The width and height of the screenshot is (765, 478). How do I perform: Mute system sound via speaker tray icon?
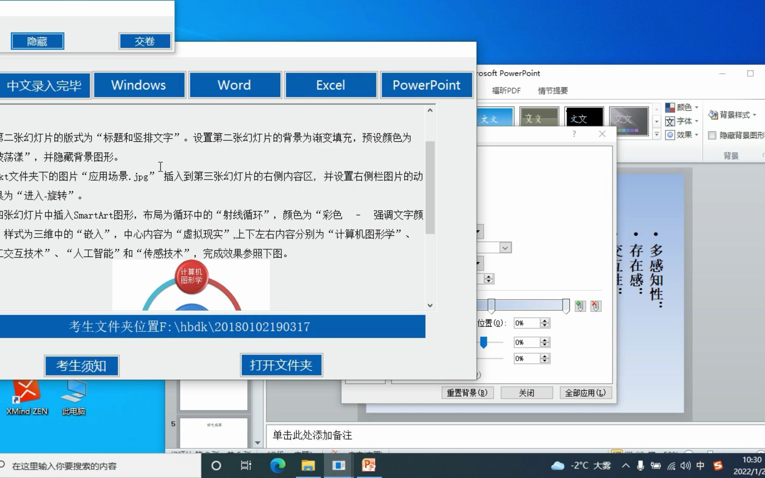pos(685,465)
